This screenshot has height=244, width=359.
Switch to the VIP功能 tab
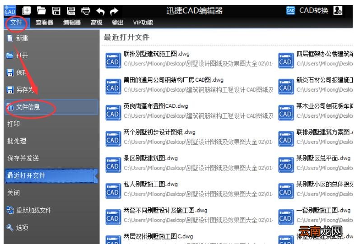point(143,23)
